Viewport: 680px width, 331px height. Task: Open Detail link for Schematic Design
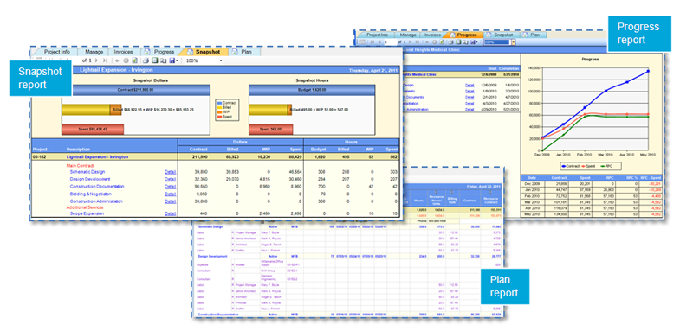pos(170,172)
